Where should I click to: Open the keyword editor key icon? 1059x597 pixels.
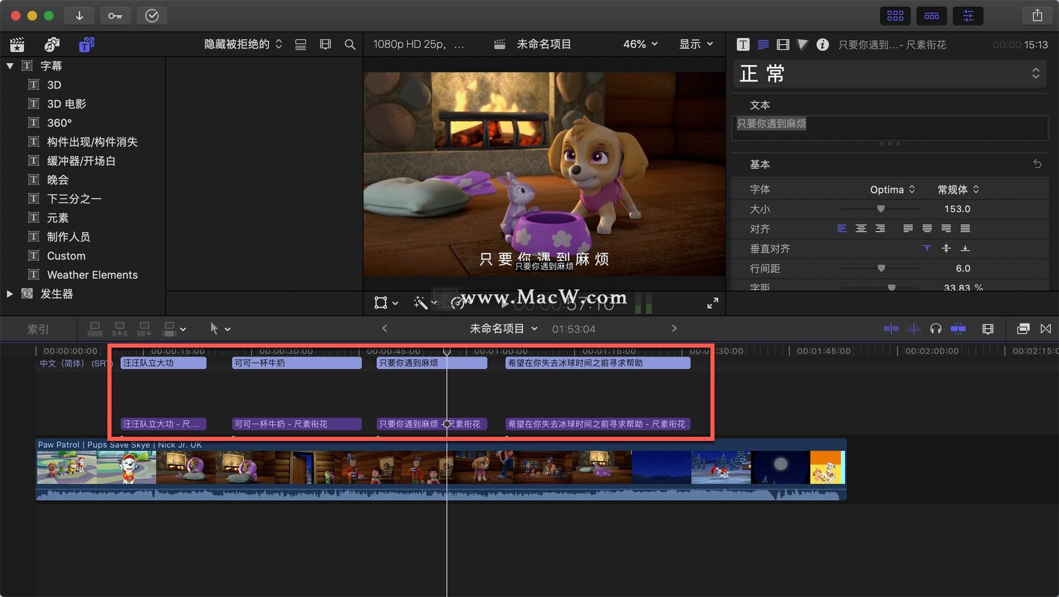pyautogui.click(x=115, y=15)
